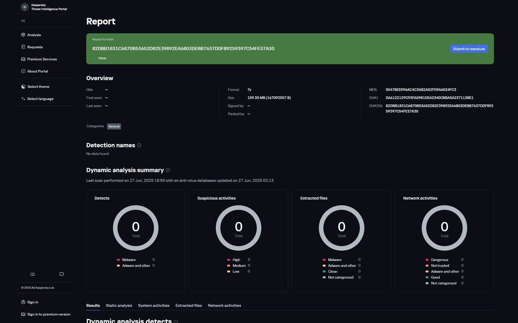The height and width of the screenshot is (323, 518).
Task: Click the Select theme palette icon
Action: point(23,87)
